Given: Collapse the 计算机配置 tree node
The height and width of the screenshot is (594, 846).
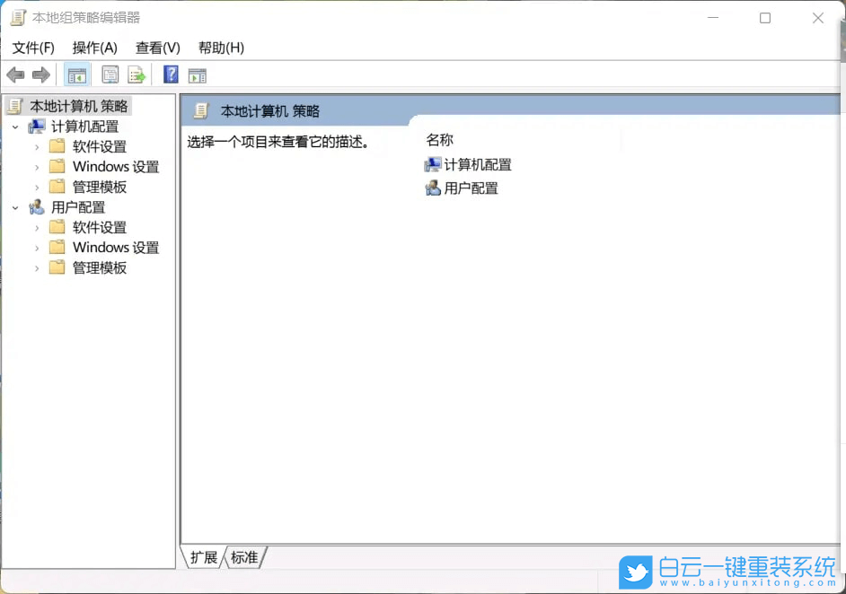Looking at the screenshot, I should (x=16, y=126).
